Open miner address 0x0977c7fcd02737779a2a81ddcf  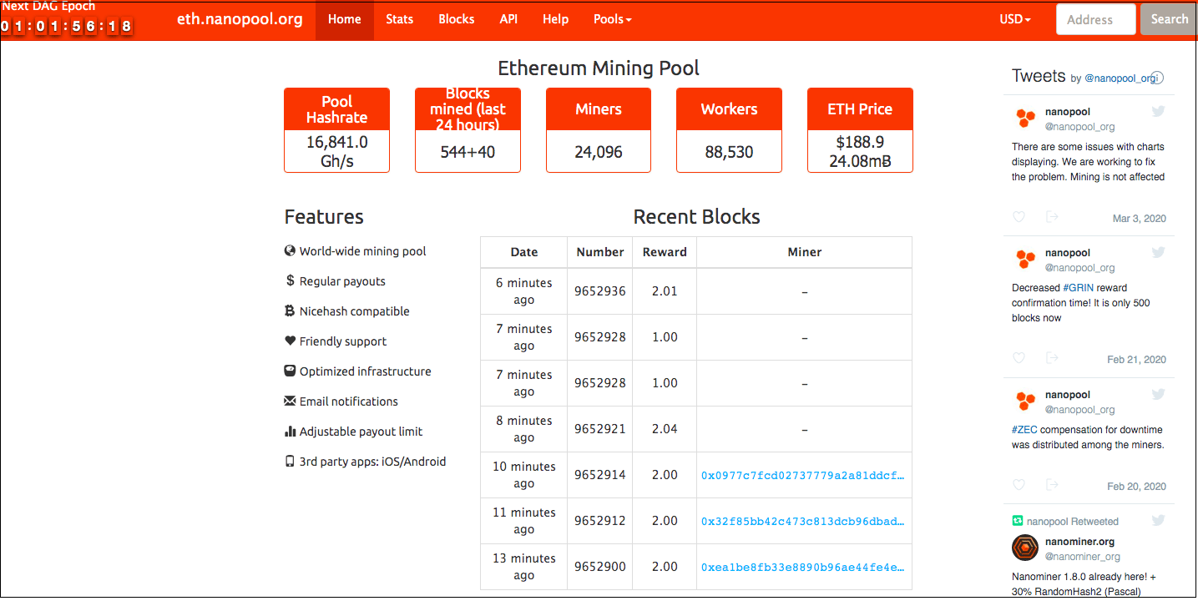[x=802, y=475]
